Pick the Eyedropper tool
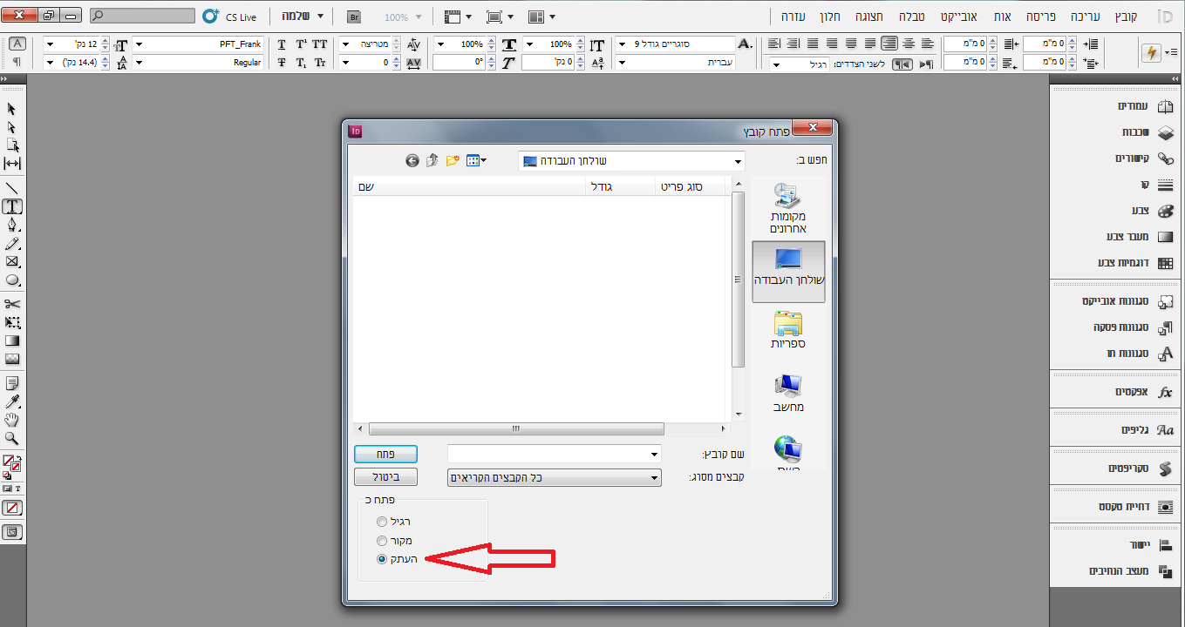 (12, 401)
